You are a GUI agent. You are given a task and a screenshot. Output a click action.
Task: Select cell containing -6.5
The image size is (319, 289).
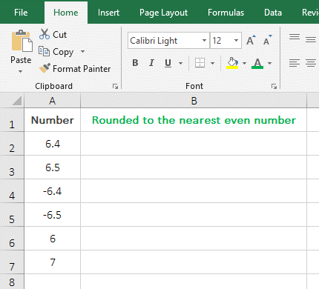click(53, 215)
